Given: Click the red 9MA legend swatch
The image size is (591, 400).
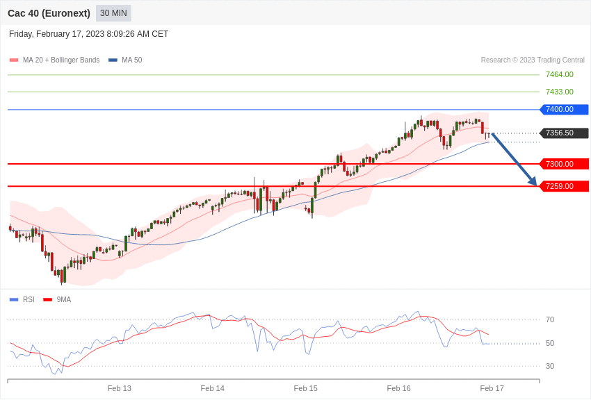Looking at the screenshot, I should 47,300.
